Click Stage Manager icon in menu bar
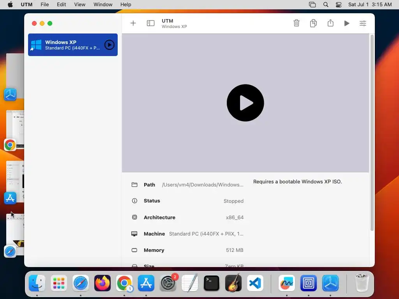Viewport: 399px width, 299px height. pos(312,5)
